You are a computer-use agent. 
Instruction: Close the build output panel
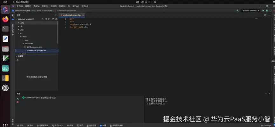[x=270, y=94]
